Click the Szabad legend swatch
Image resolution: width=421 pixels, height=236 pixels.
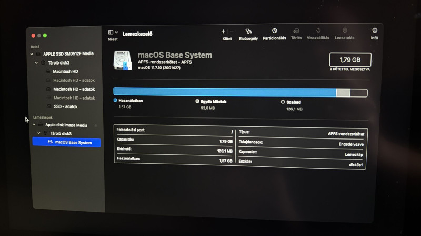(x=283, y=102)
